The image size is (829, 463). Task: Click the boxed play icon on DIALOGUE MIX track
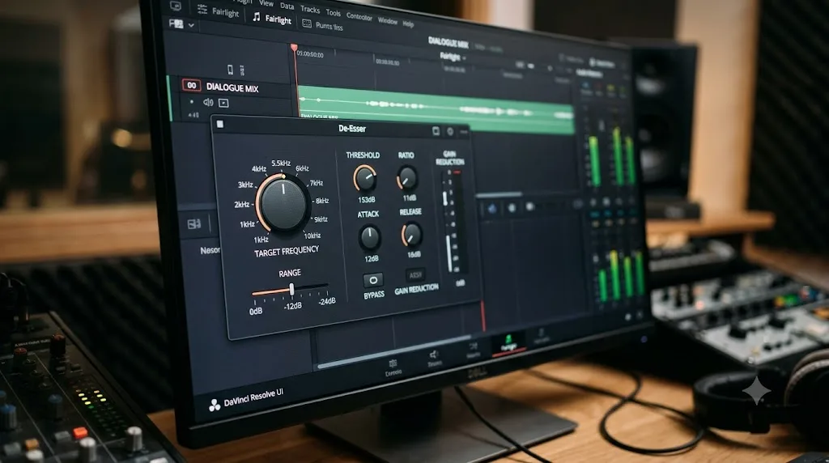pyautogui.click(x=223, y=103)
